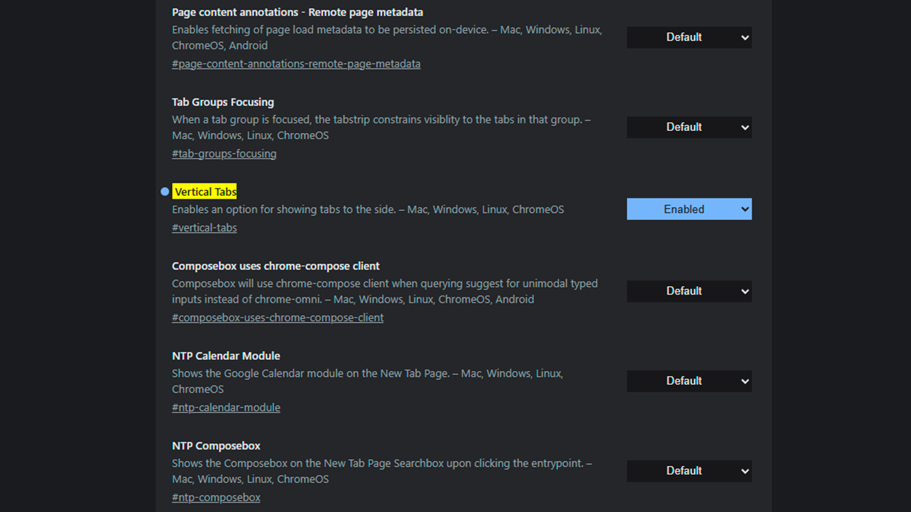Click the Tab Groups Focusing heading
Screen dimensions: 911x512
coord(223,102)
